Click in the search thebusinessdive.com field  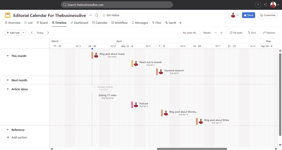tap(117, 5)
